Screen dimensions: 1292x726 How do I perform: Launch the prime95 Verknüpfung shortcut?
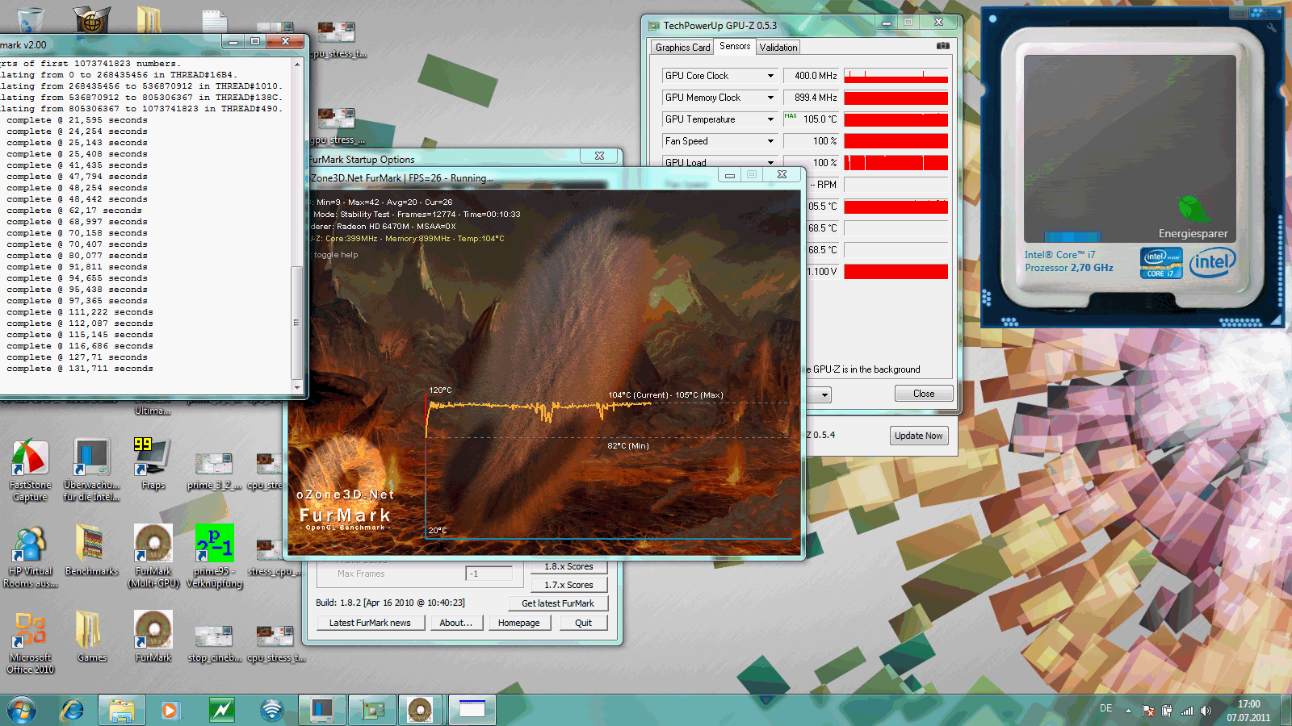tap(214, 544)
